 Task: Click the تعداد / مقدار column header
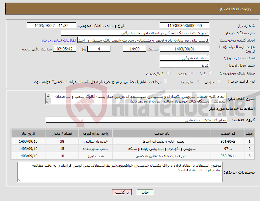click(62, 133)
